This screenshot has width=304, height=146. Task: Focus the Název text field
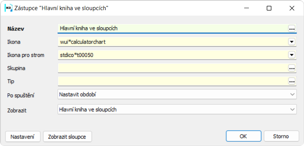pyautogui.click(x=172, y=28)
